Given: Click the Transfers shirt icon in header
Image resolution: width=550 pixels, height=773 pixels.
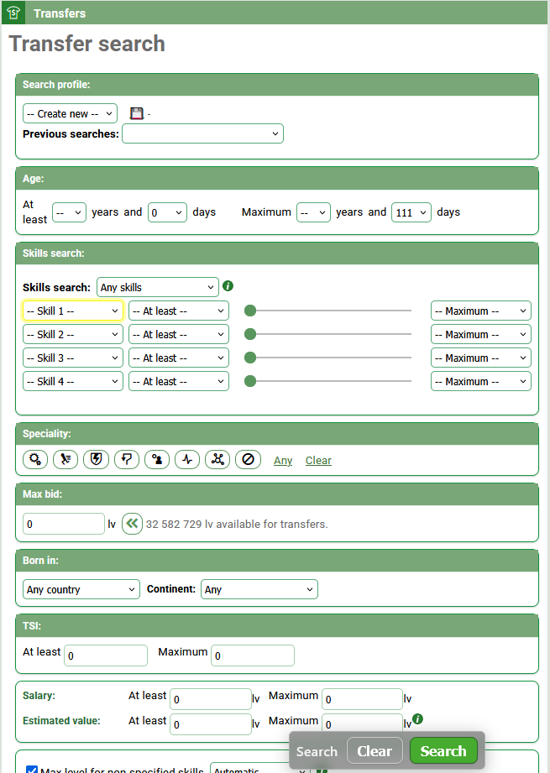Looking at the screenshot, I should [x=13, y=13].
